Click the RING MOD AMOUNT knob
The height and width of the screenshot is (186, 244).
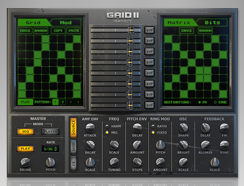click(160, 162)
